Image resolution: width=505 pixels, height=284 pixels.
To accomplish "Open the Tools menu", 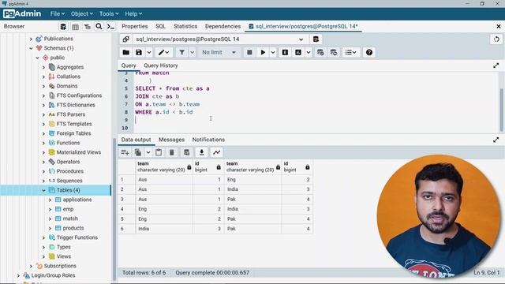I will 109,14.
